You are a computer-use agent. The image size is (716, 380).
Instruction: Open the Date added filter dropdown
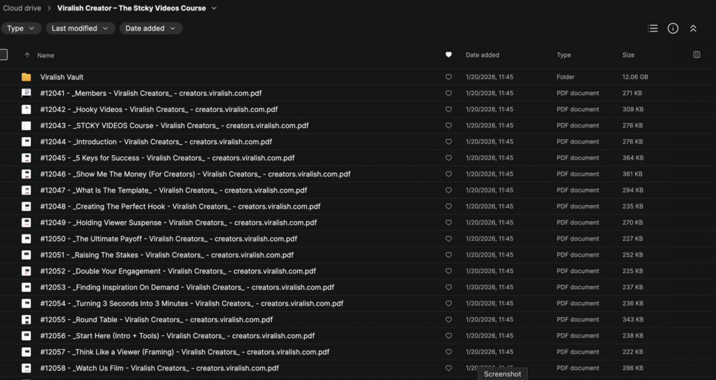pyautogui.click(x=151, y=29)
